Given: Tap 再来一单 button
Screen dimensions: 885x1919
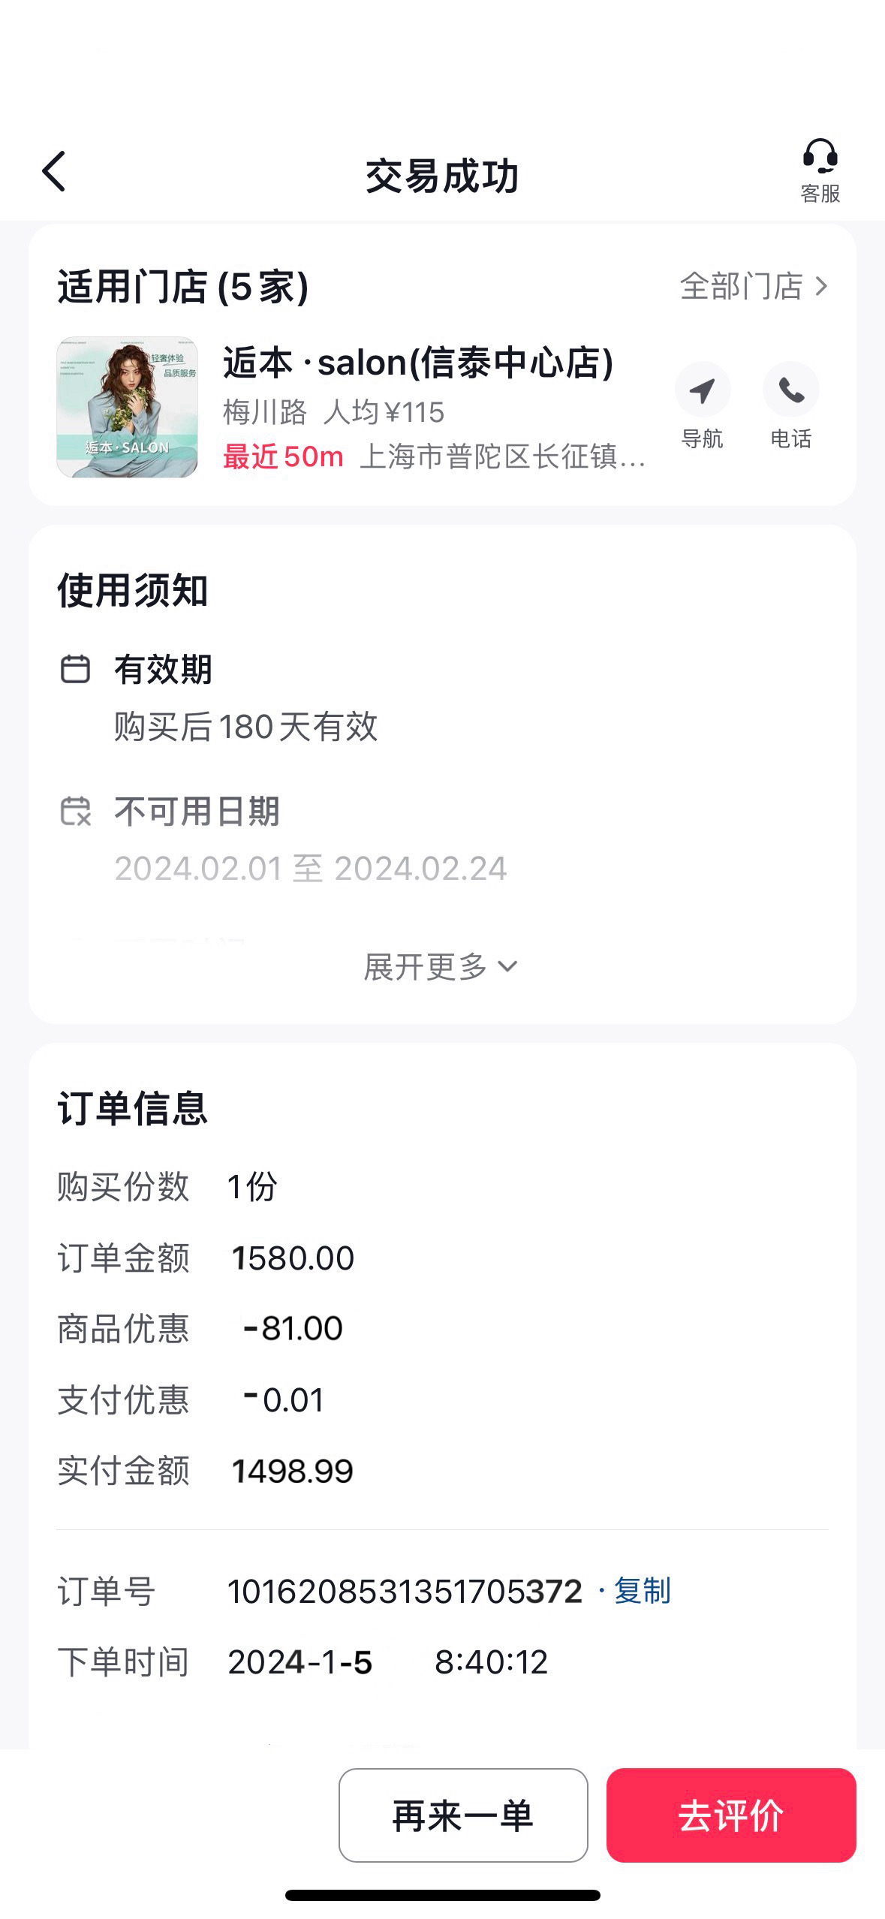Looking at the screenshot, I should [463, 1815].
